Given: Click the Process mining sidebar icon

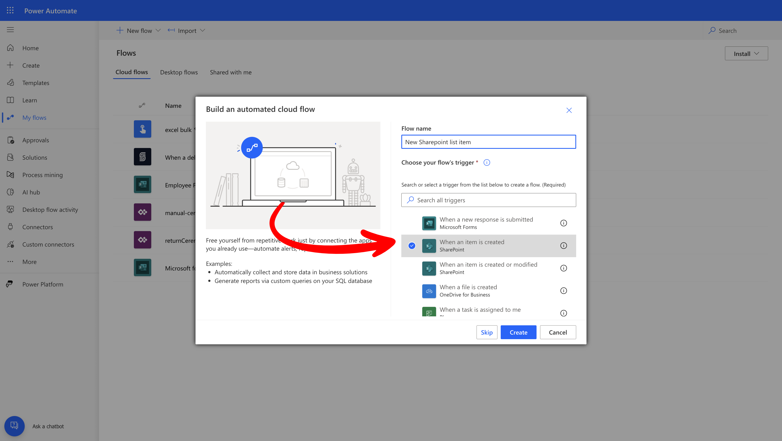Looking at the screenshot, I should [x=10, y=175].
